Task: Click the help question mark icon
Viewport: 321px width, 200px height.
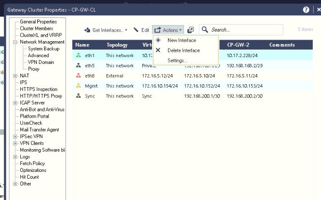Action: pos(306,10)
